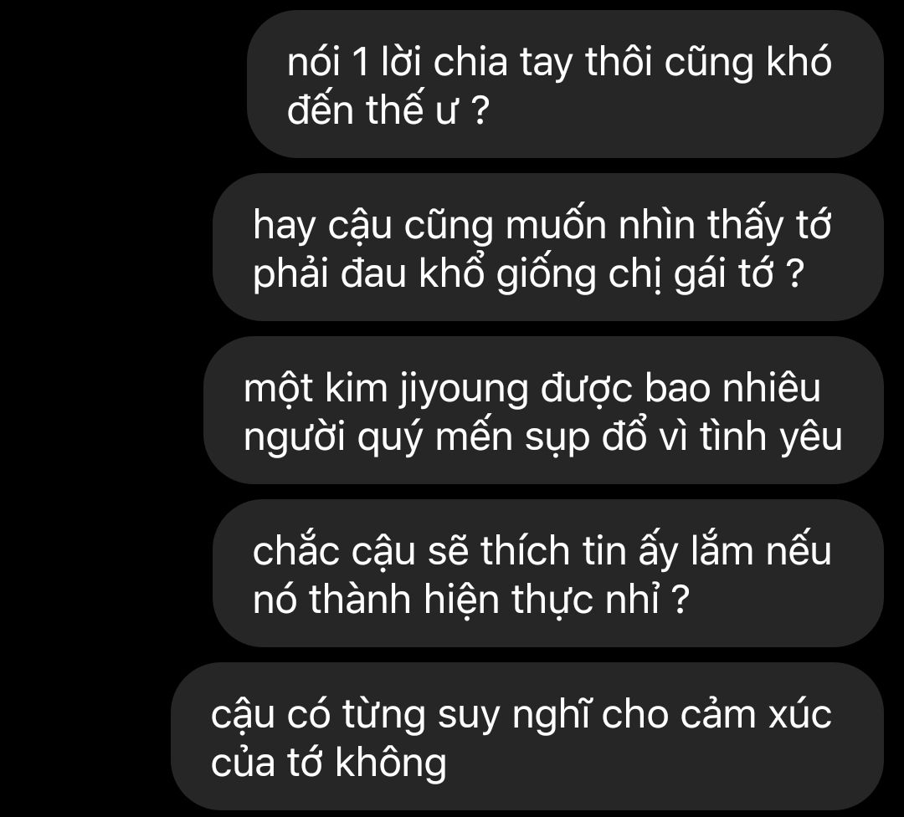The height and width of the screenshot is (817, 904).
Task: Tap the message beginning "hay cậu cũng muốn"
Action: click(547, 248)
